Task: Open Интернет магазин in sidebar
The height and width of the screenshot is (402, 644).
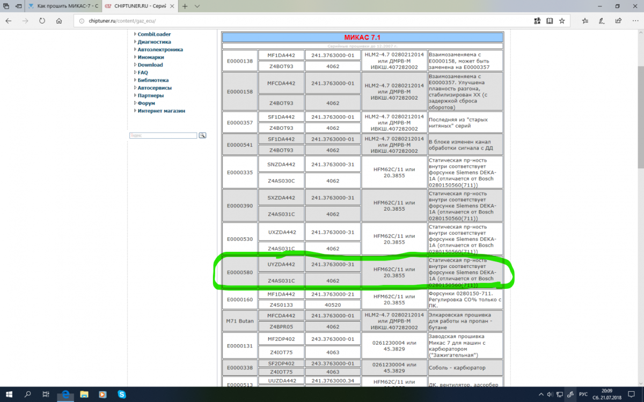Action: [x=161, y=110]
